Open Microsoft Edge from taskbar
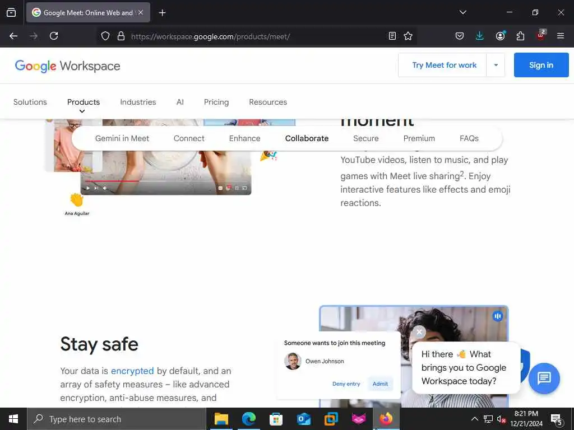 click(248, 419)
